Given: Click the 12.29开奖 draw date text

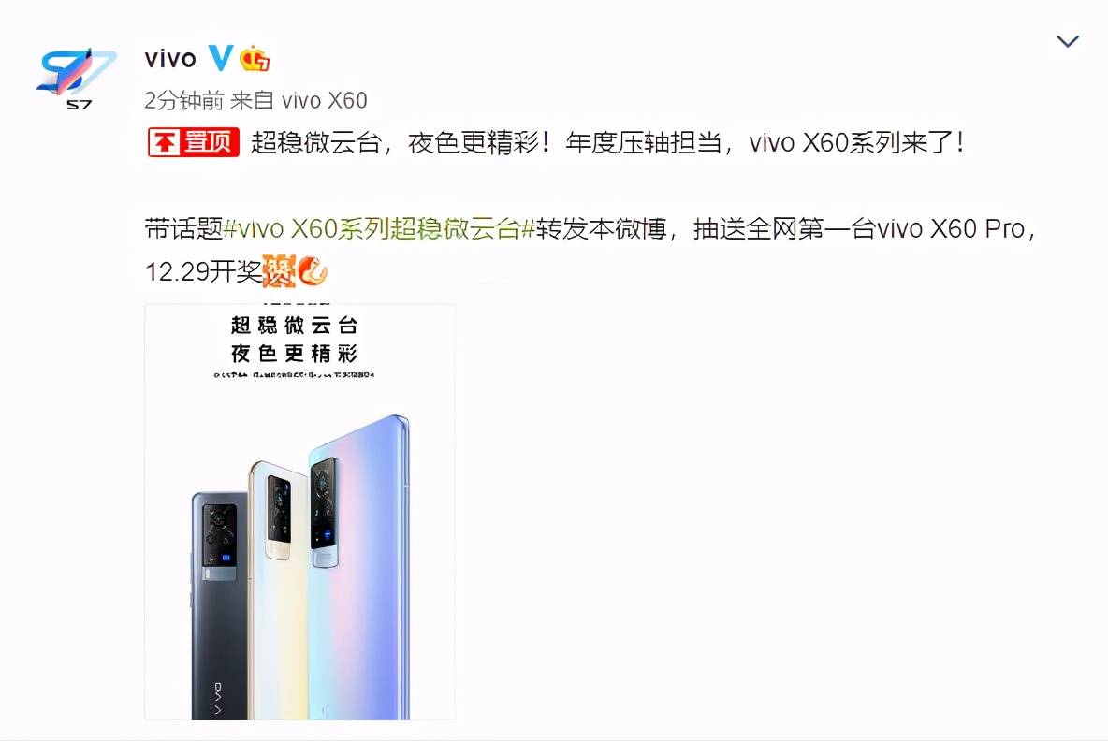Looking at the screenshot, I should (x=203, y=272).
